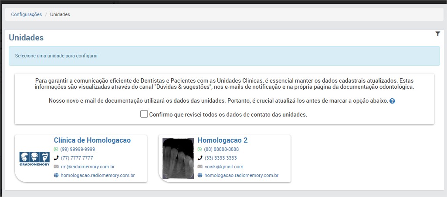This screenshot has height=197, width=447.
Task: Click globe icon in Clínica de Homologacao card
Action: tap(56, 175)
